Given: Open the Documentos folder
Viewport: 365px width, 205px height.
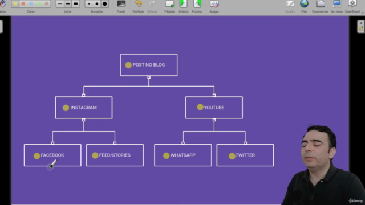Looking at the screenshot, I should pos(320,6).
